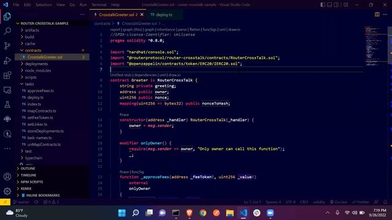The image size is (392, 220).
Task: Open Brave browser from taskbar
Action: (x=189, y=213)
